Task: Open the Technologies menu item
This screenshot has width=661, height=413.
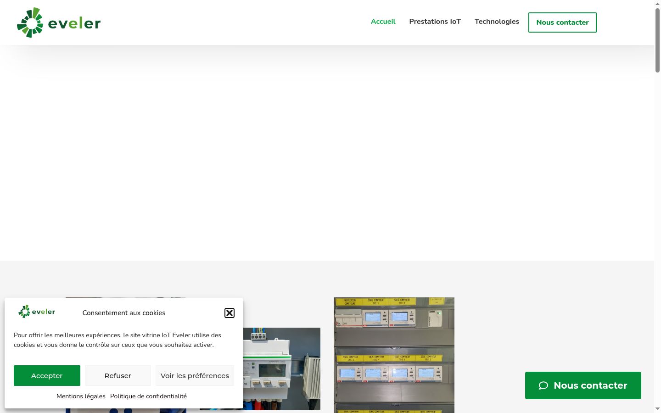Action: pos(497,22)
